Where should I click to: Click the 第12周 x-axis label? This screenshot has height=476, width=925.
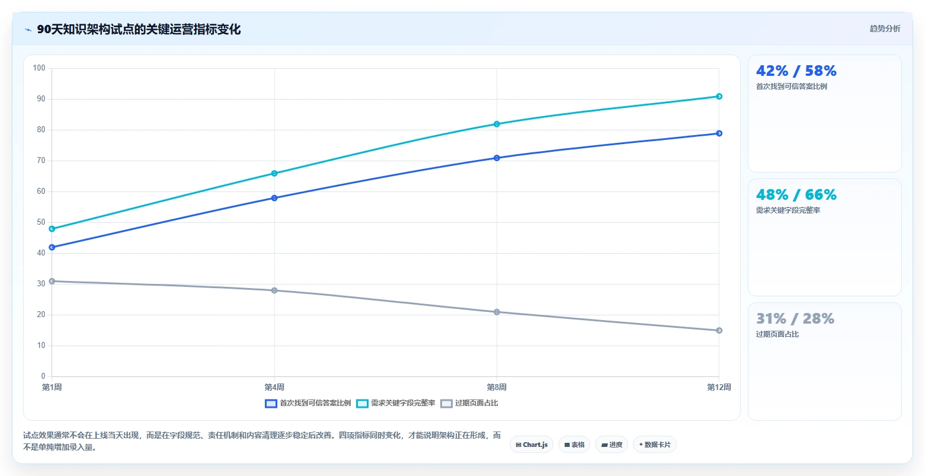click(x=719, y=387)
